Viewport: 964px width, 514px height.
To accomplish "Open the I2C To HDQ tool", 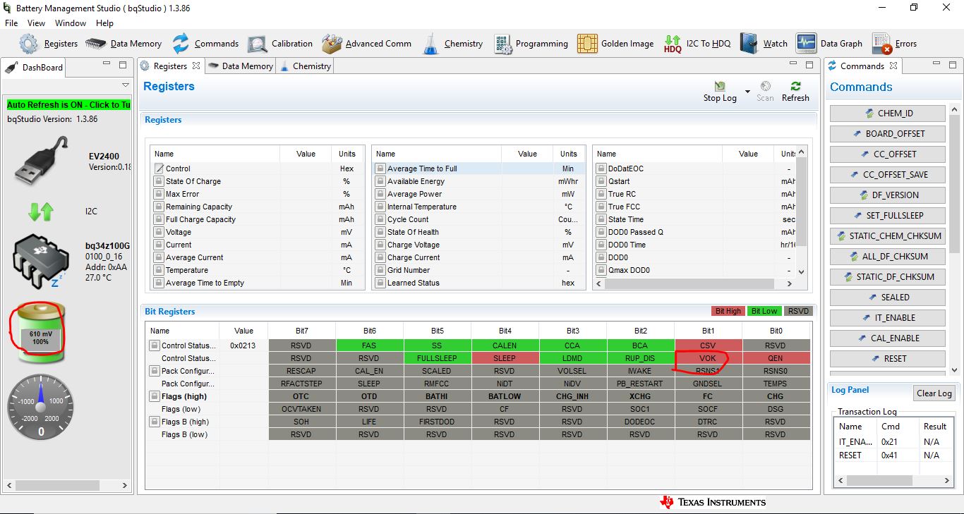I will tap(673, 44).
